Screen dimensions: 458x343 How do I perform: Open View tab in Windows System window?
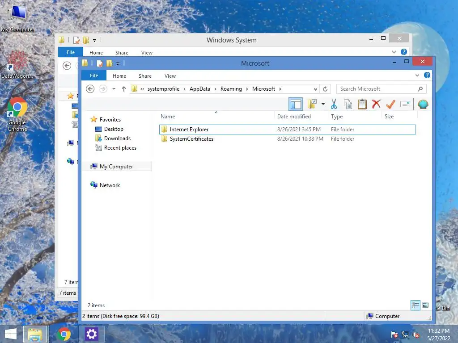(147, 53)
